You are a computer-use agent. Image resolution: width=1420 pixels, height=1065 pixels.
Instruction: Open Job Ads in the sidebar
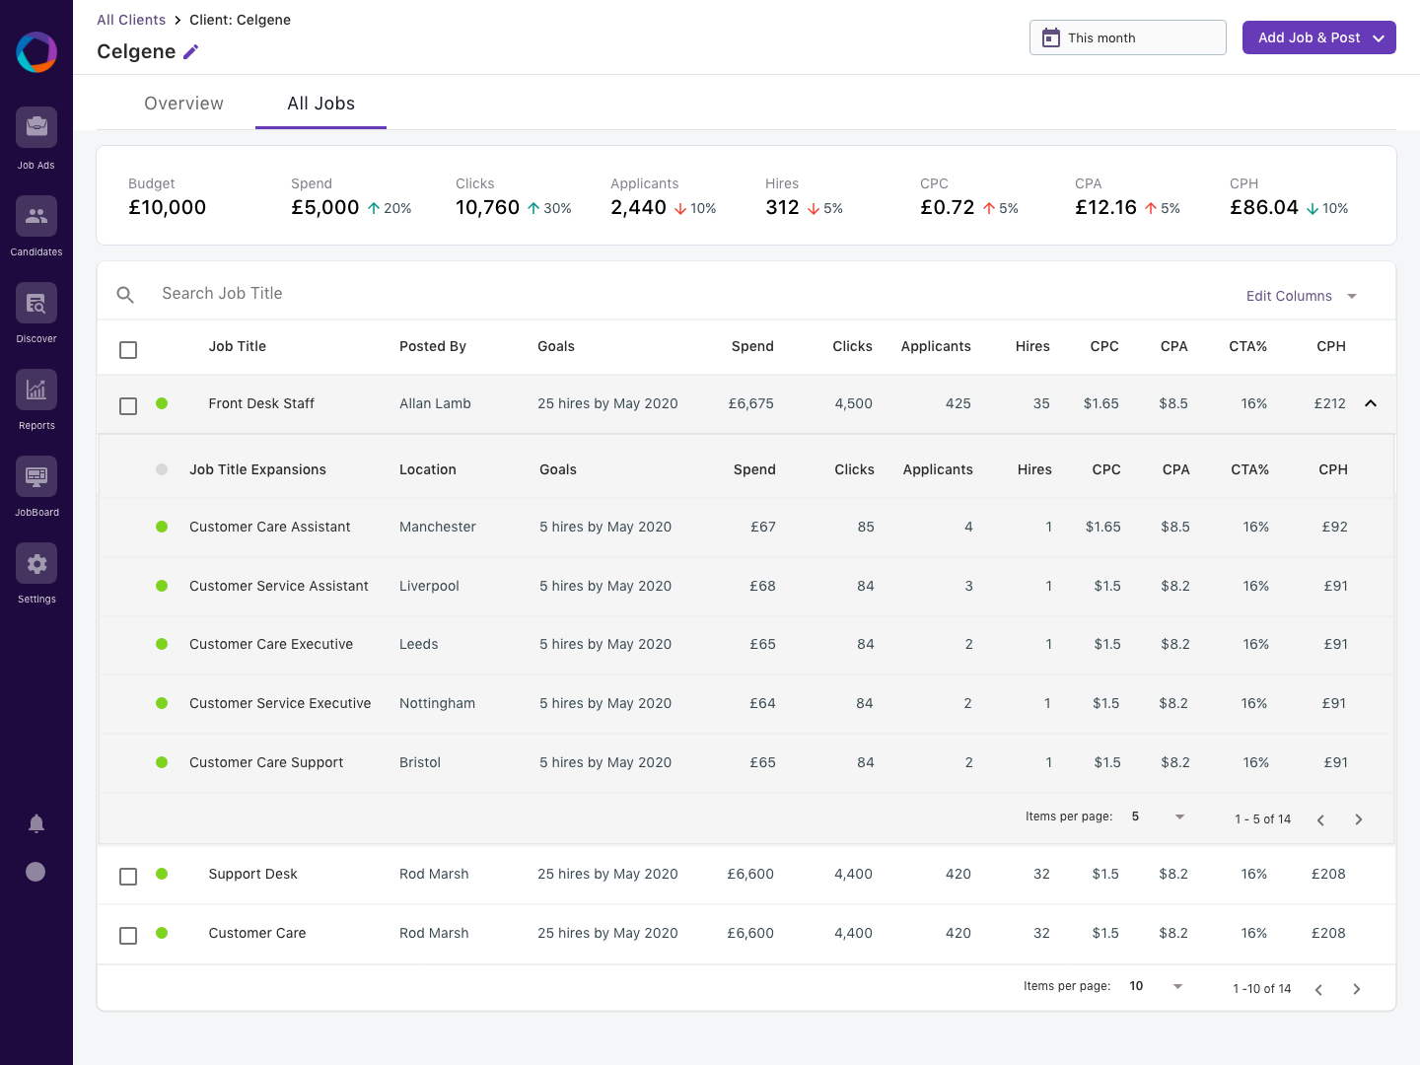tap(36, 128)
